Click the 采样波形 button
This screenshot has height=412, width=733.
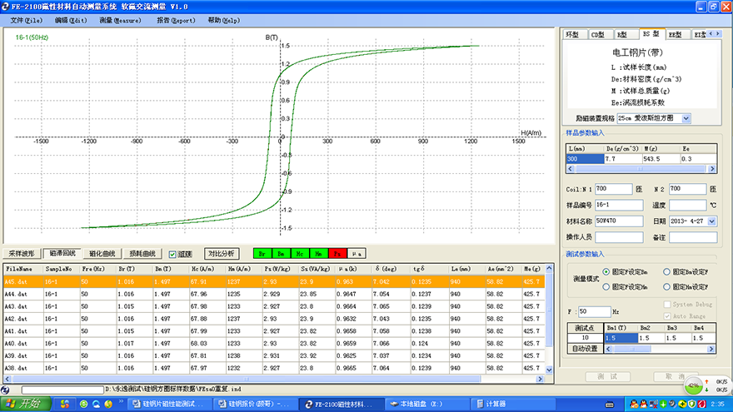point(22,254)
